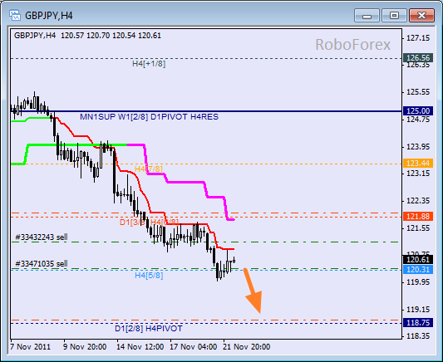The image size is (443, 362).
Task: Click the 14 Nov 12:00 time label
Action: 140,346
